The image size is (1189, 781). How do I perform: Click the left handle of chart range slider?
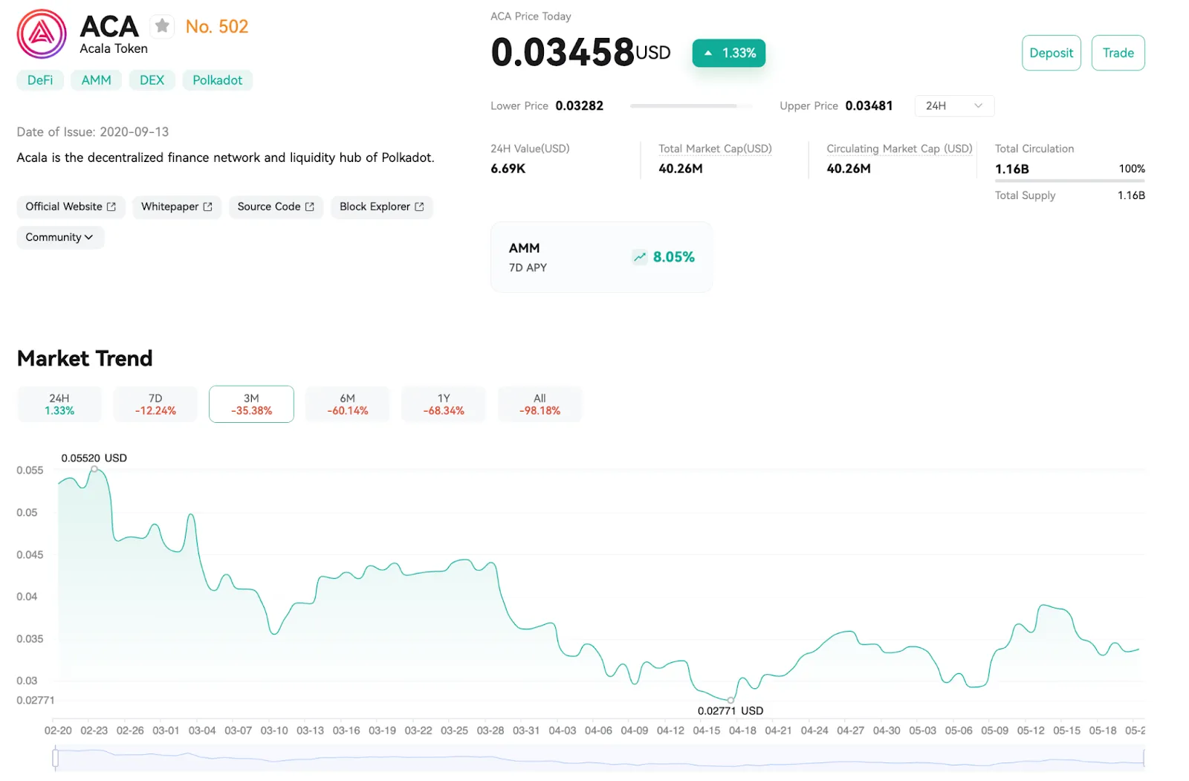coord(56,758)
